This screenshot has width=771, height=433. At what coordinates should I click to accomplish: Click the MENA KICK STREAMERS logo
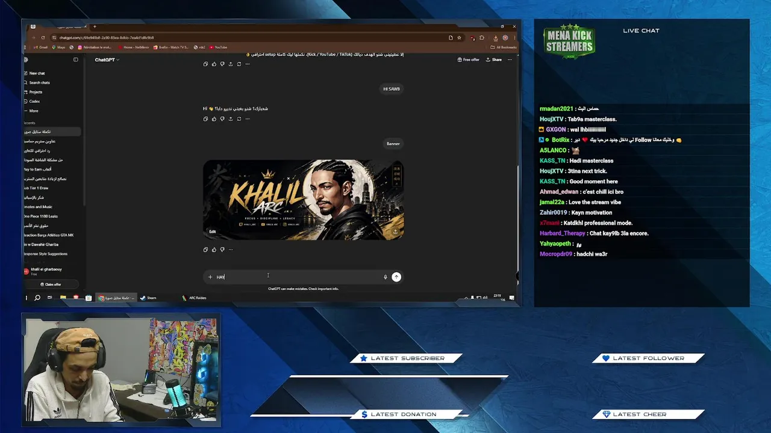569,42
